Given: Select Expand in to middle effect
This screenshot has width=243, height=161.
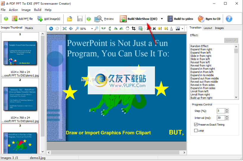Looking at the screenshot, I should point(202,75).
